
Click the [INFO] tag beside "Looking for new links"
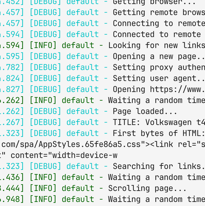coord(43,46)
